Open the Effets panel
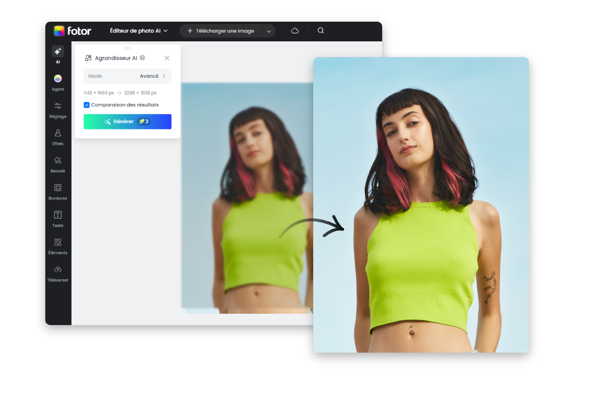591x394 pixels. coord(58,133)
